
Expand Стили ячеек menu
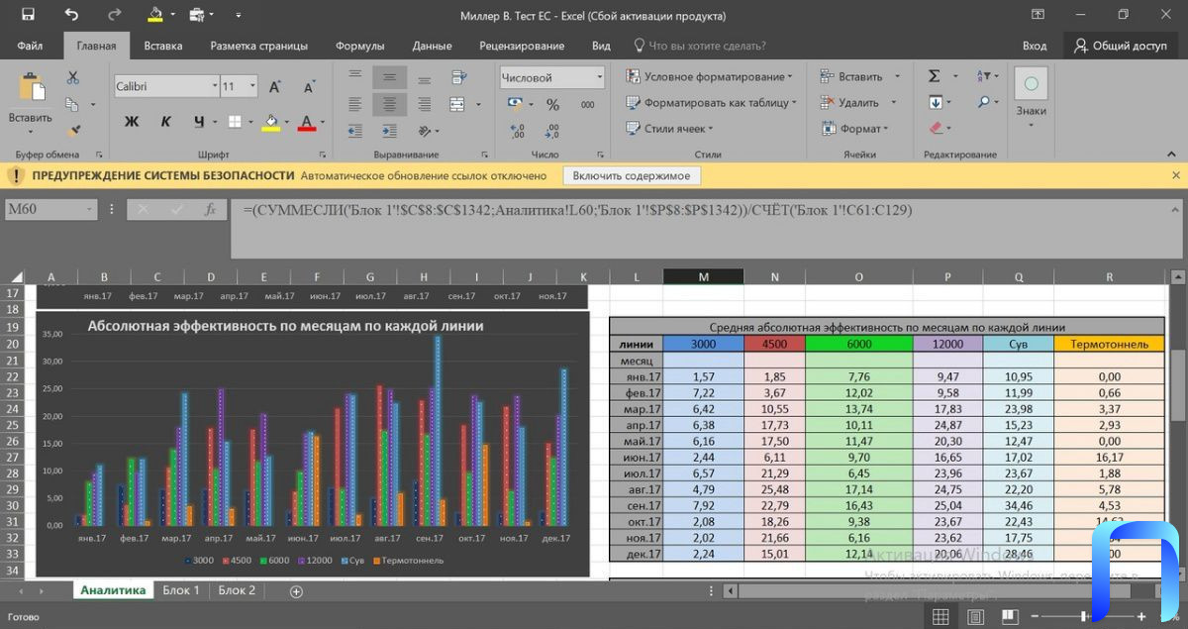tap(669, 128)
